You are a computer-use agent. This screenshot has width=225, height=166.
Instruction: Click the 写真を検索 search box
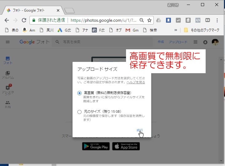click(102, 42)
